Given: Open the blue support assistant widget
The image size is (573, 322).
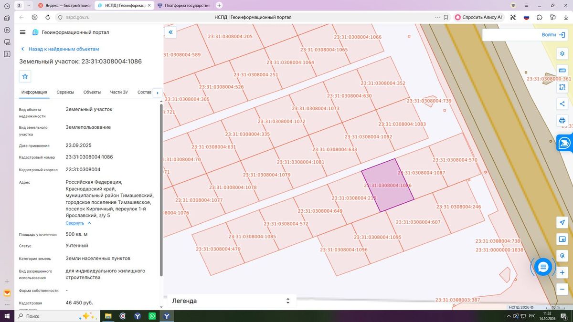Looking at the screenshot, I should [565, 143].
